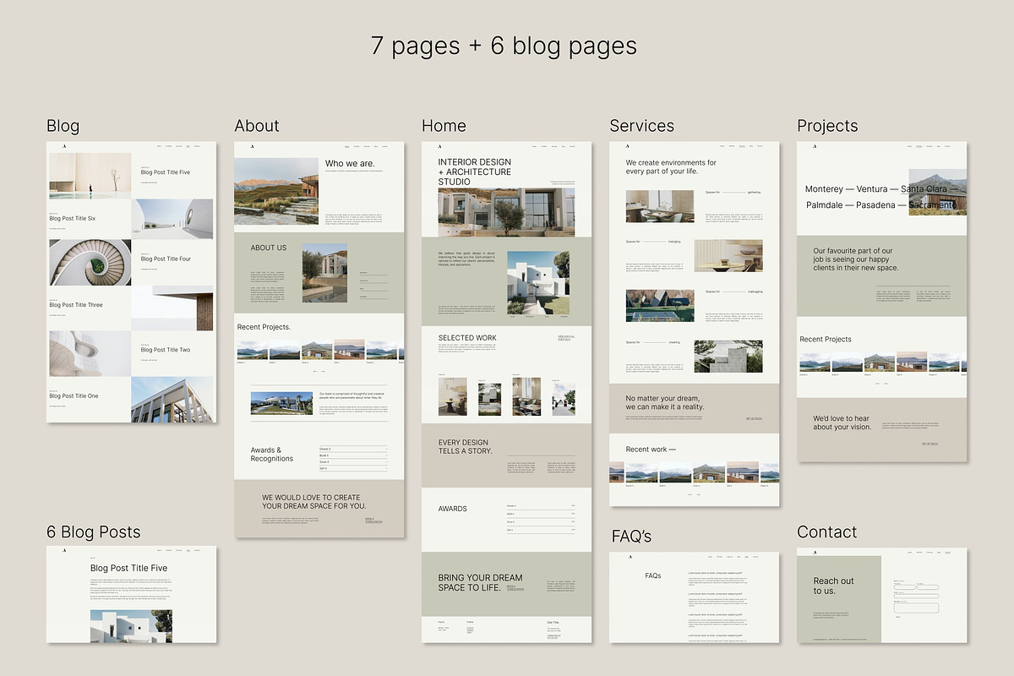Click Email field on Contact form
The width and height of the screenshot is (1014, 676).
coord(916,597)
